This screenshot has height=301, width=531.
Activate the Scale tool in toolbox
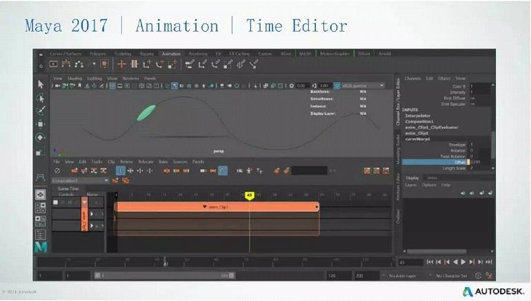(x=40, y=152)
